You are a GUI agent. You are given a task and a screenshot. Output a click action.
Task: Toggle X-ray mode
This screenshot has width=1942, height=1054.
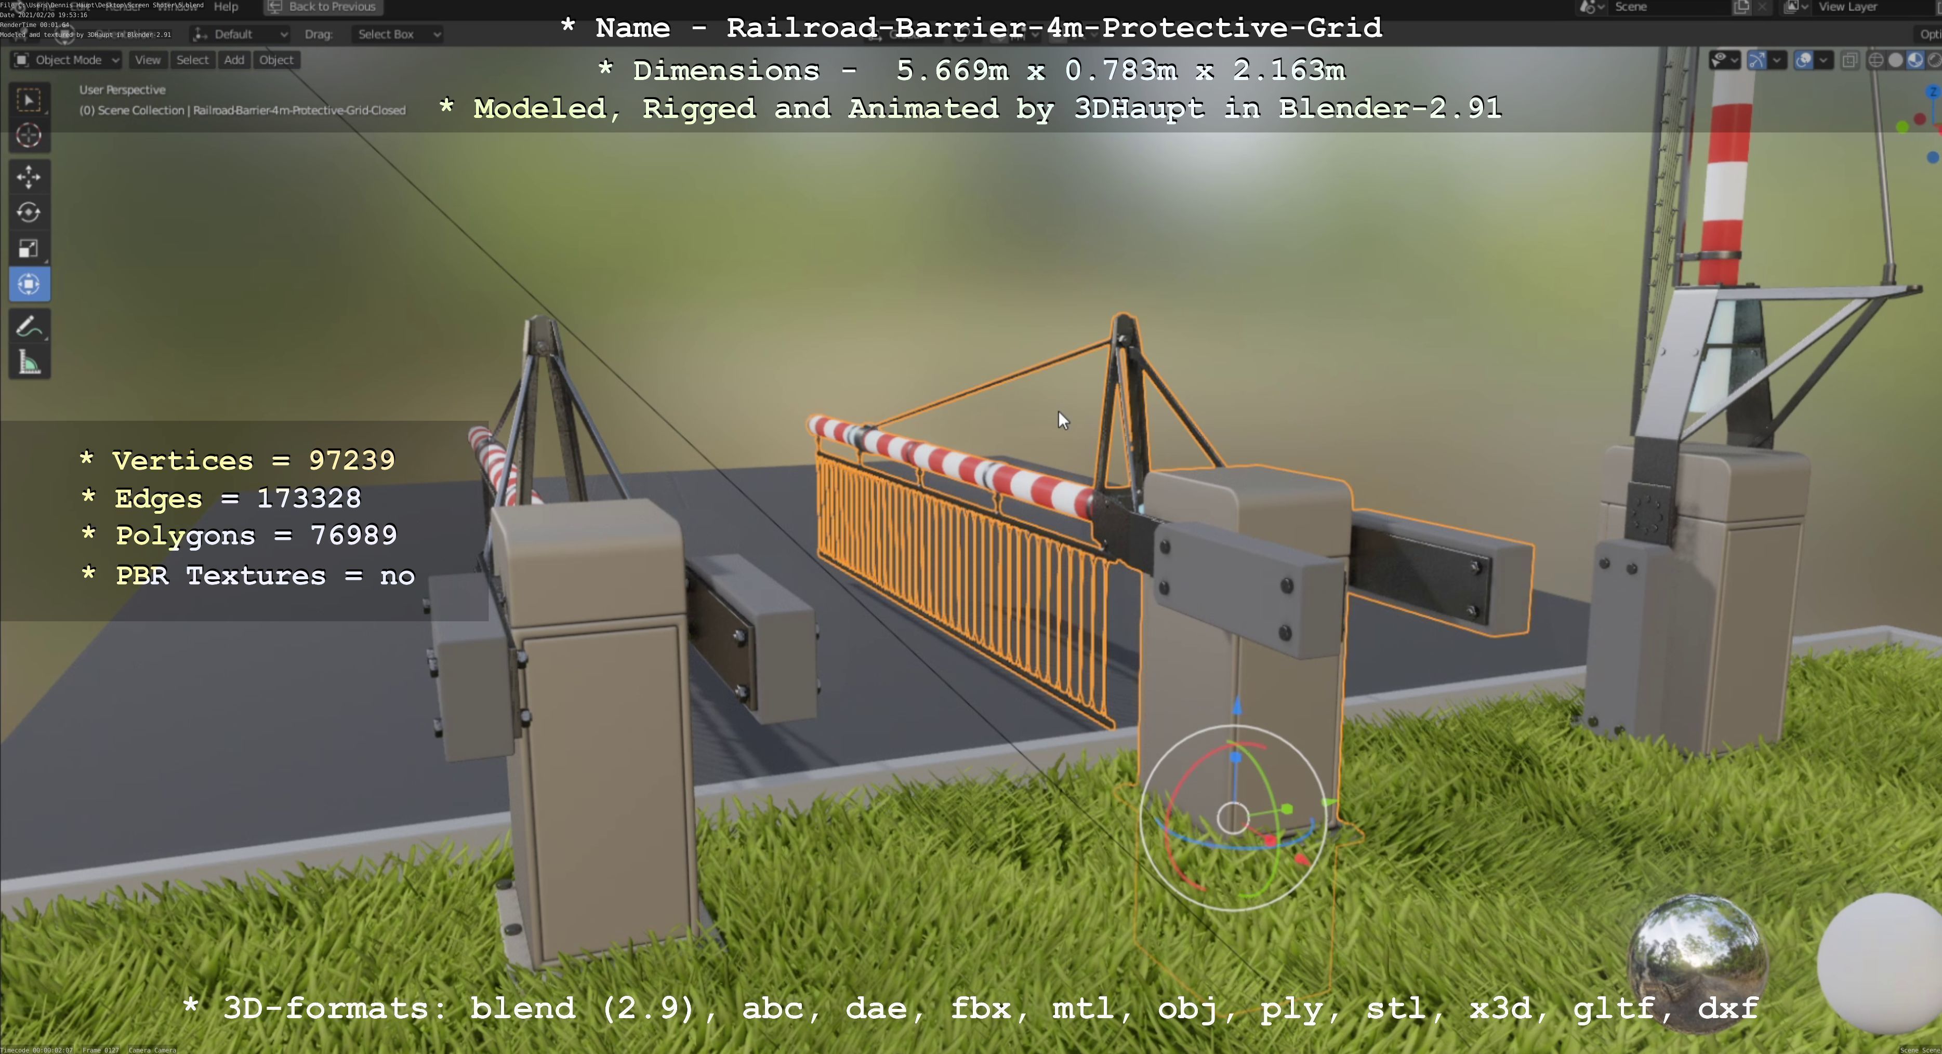[1849, 60]
